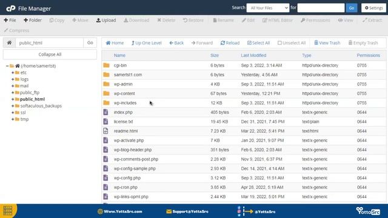388x218 pixels.
Task: Click the Forward navigation link
Action: 202,43
